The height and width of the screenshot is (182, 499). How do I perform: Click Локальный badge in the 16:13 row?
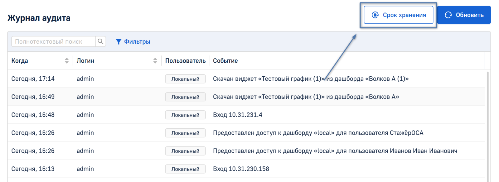point(185,169)
